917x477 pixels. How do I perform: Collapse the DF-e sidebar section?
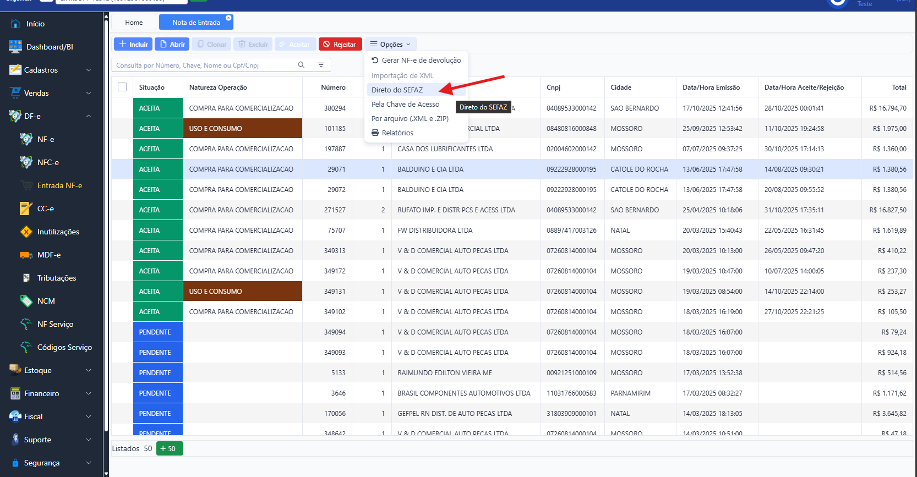coord(50,116)
